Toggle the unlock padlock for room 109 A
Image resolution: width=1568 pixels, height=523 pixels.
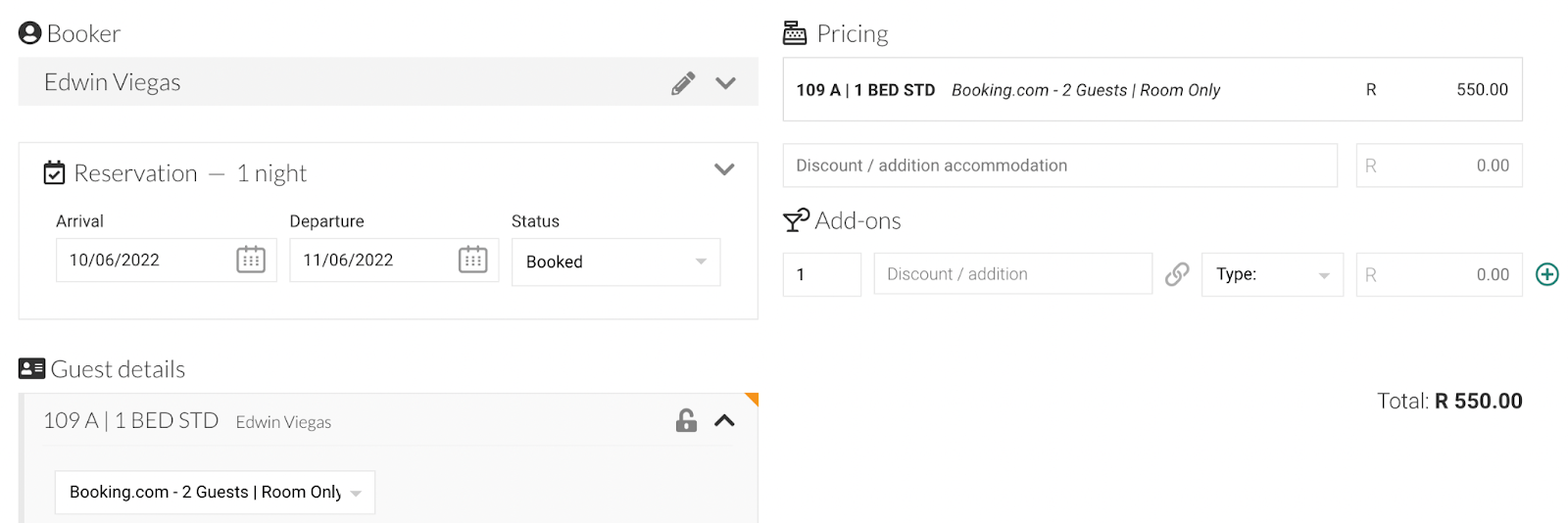coord(686,421)
